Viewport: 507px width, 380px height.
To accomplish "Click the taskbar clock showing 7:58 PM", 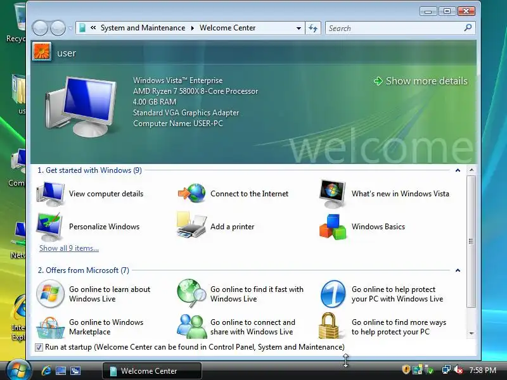I will (x=482, y=370).
